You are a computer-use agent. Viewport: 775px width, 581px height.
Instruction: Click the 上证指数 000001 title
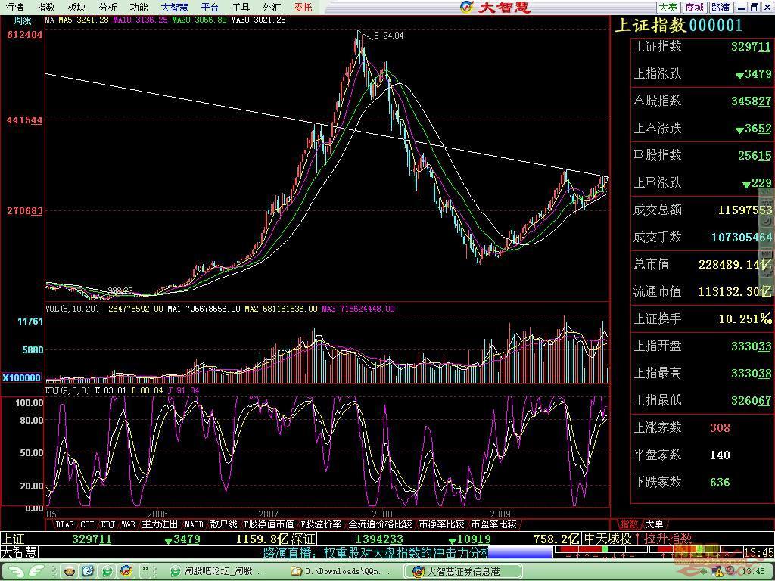[x=678, y=25]
